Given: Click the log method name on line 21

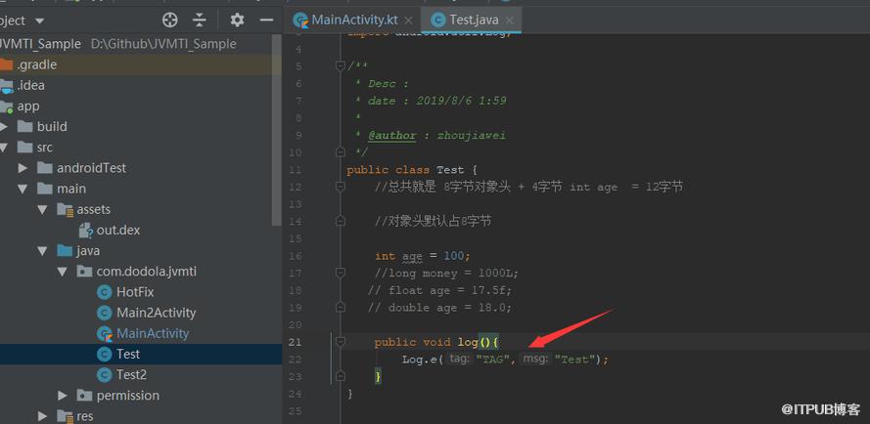Looking at the screenshot, I should click(468, 342).
